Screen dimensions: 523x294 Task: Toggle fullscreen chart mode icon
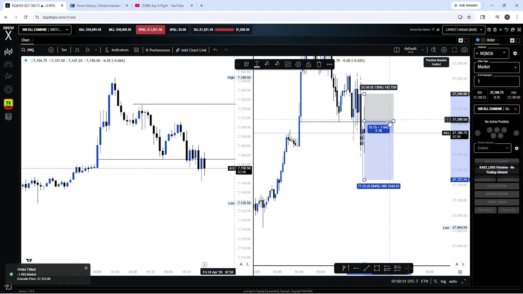pos(454,50)
